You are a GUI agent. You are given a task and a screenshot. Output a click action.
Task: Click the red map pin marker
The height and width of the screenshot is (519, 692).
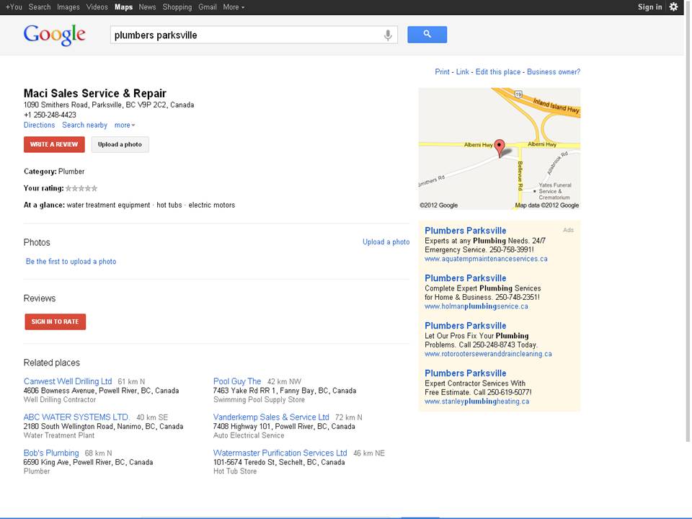coord(499,148)
